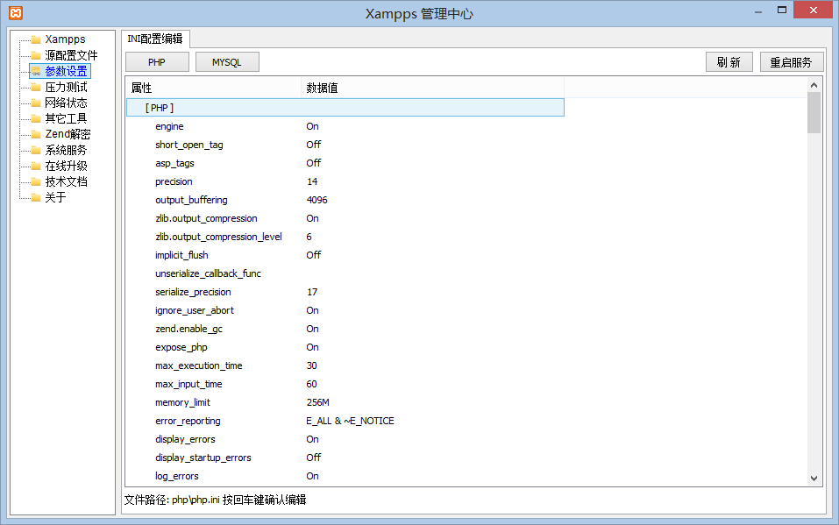Screen dimensions: 839x525
Task: Click the Xampps app logo in title bar
Action: pyautogui.click(x=16, y=13)
